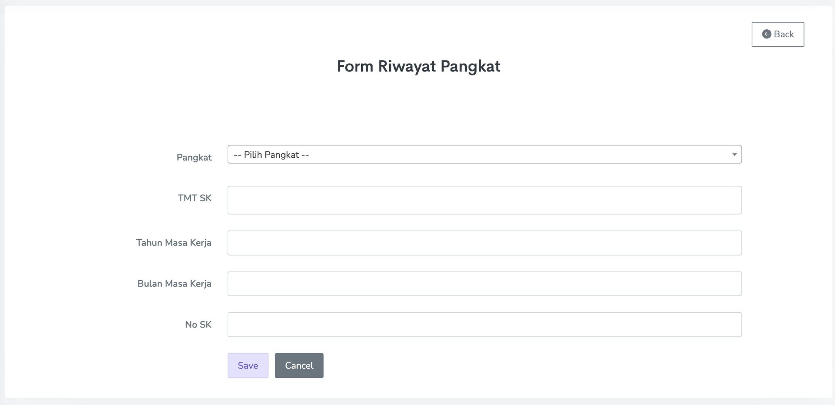
Task: Click the Tahun Masa Kerja text box
Action: [484, 243]
